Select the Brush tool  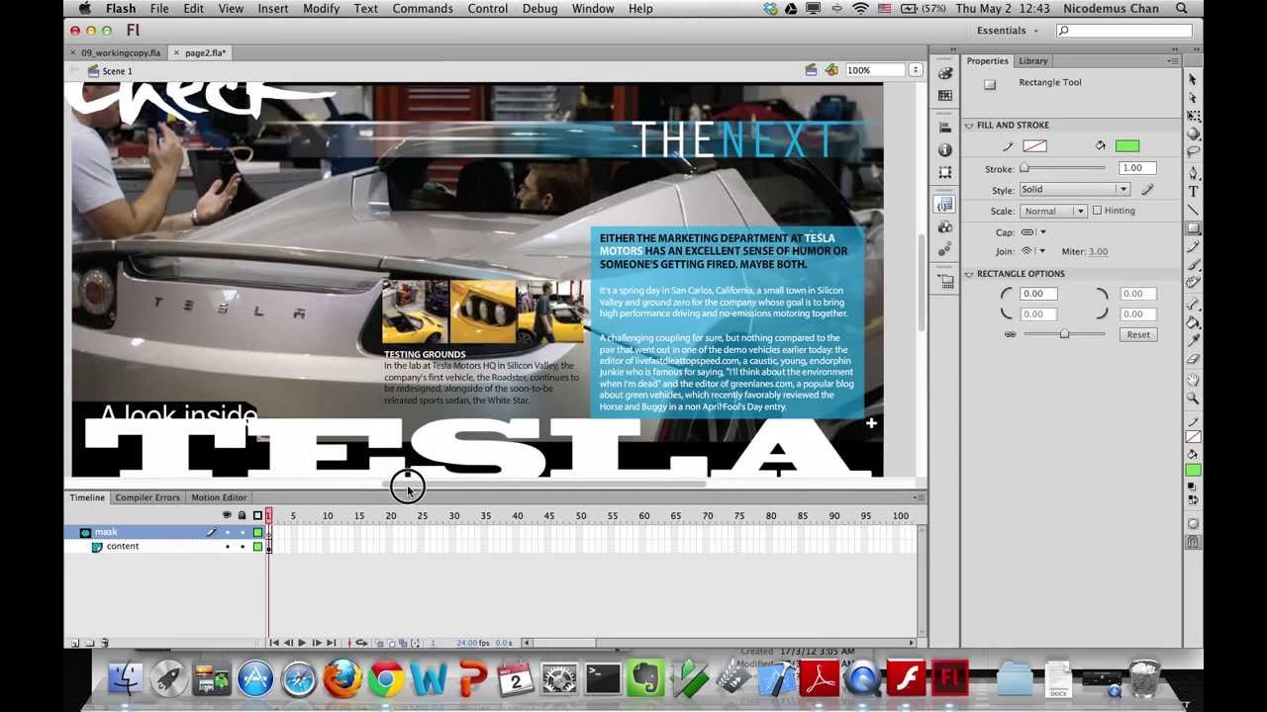1193,263
